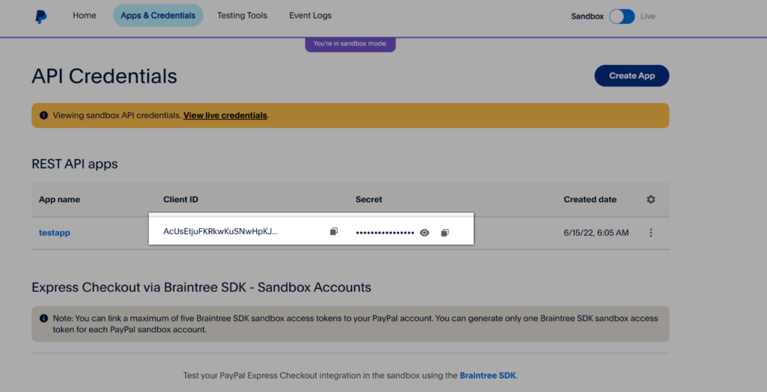Open the Testing Tools tab
Image resolution: width=767 pixels, height=392 pixels.
(242, 16)
